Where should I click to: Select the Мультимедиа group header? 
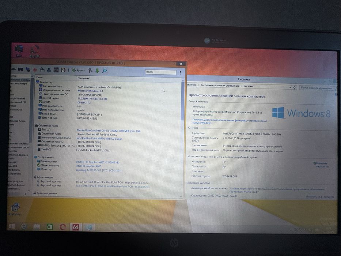pyautogui.click(x=43, y=177)
